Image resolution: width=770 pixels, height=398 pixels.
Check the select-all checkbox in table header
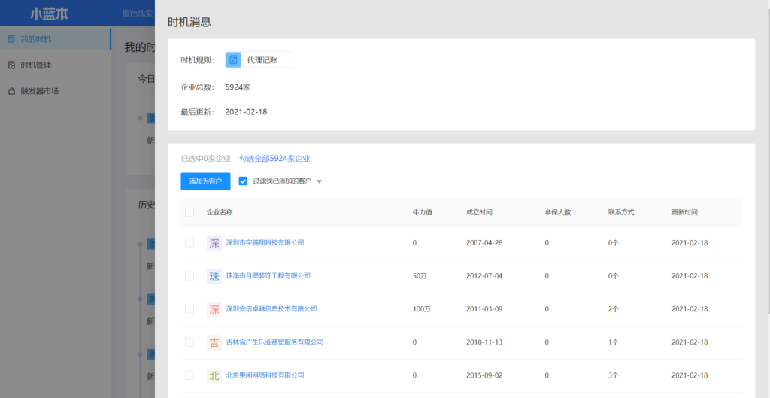(189, 212)
